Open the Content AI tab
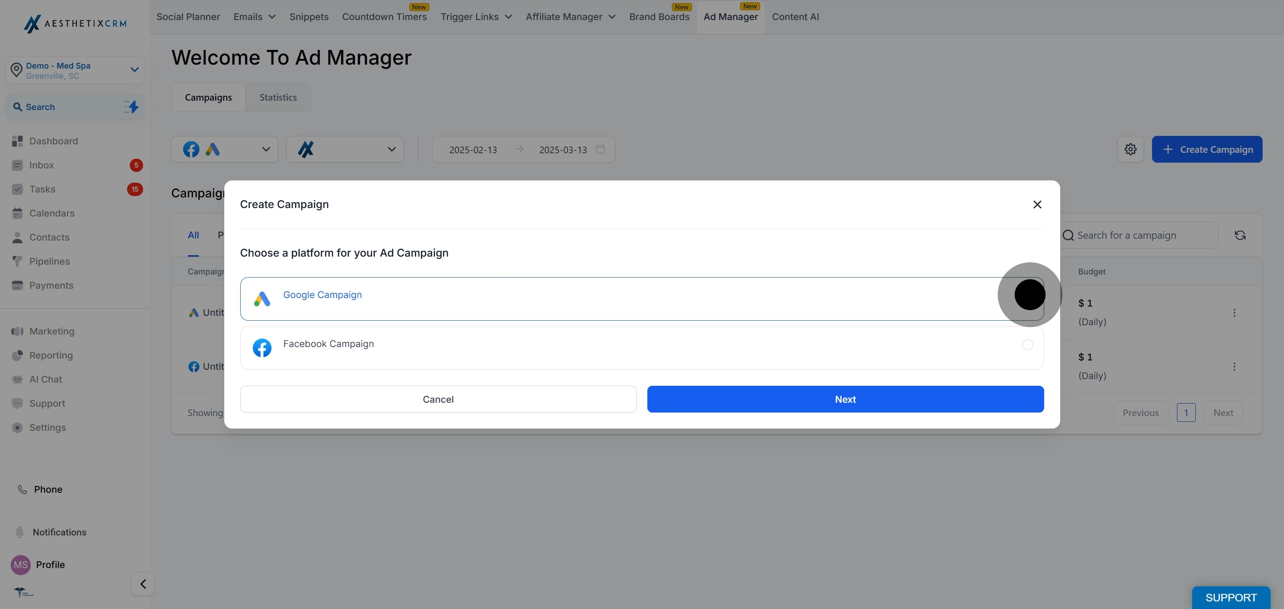The image size is (1284, 609). pyautogui.click(x=795, y=16)
